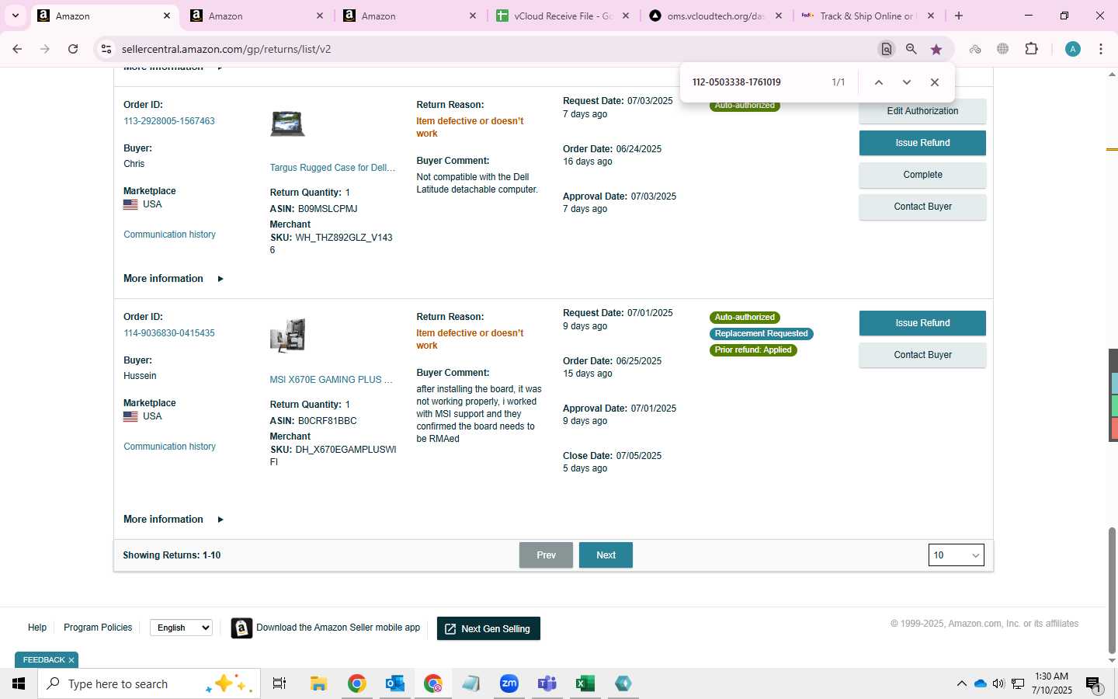Open the results-per-page dropdown showing 10

coord(956,555)
